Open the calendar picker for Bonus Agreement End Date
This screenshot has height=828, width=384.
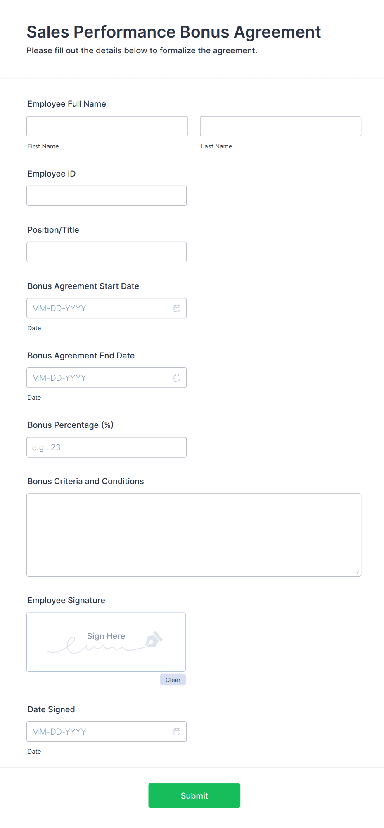(x=177, y=377)
